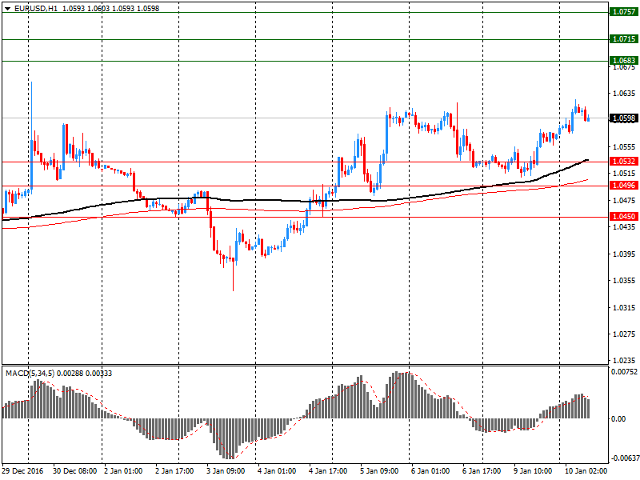Click the 1.0555 price scale value
Viewport: 640px width, 480px height.
pyautogui.click(x=625, y=147)
